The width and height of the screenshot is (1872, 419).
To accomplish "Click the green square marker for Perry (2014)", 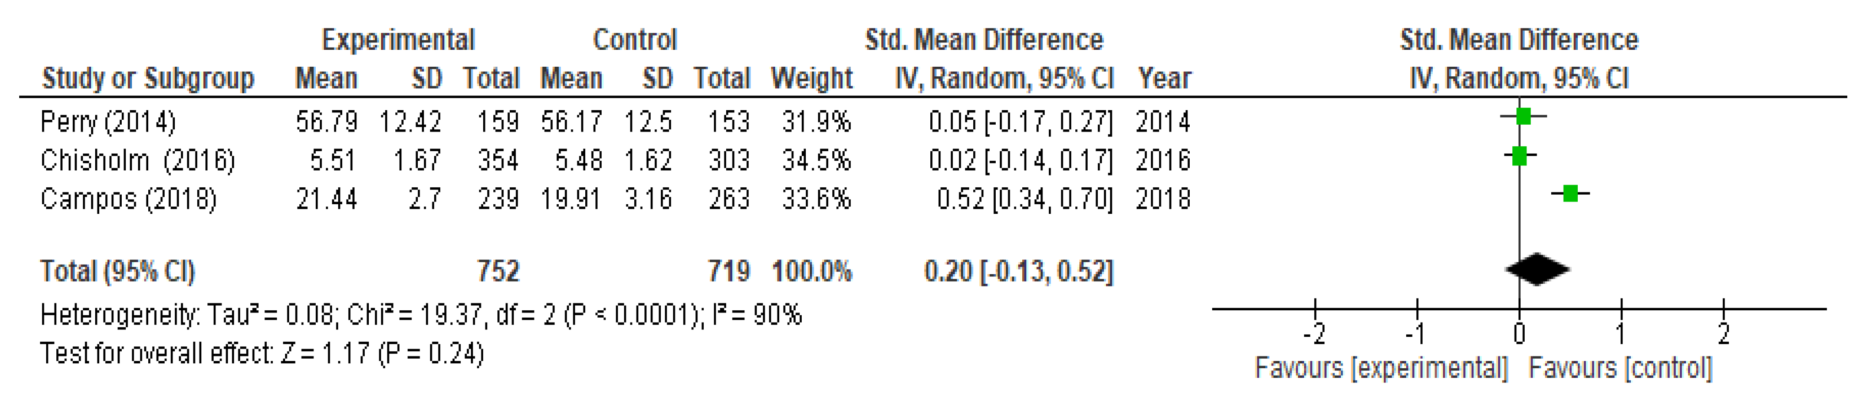I will coord(1524,116).
